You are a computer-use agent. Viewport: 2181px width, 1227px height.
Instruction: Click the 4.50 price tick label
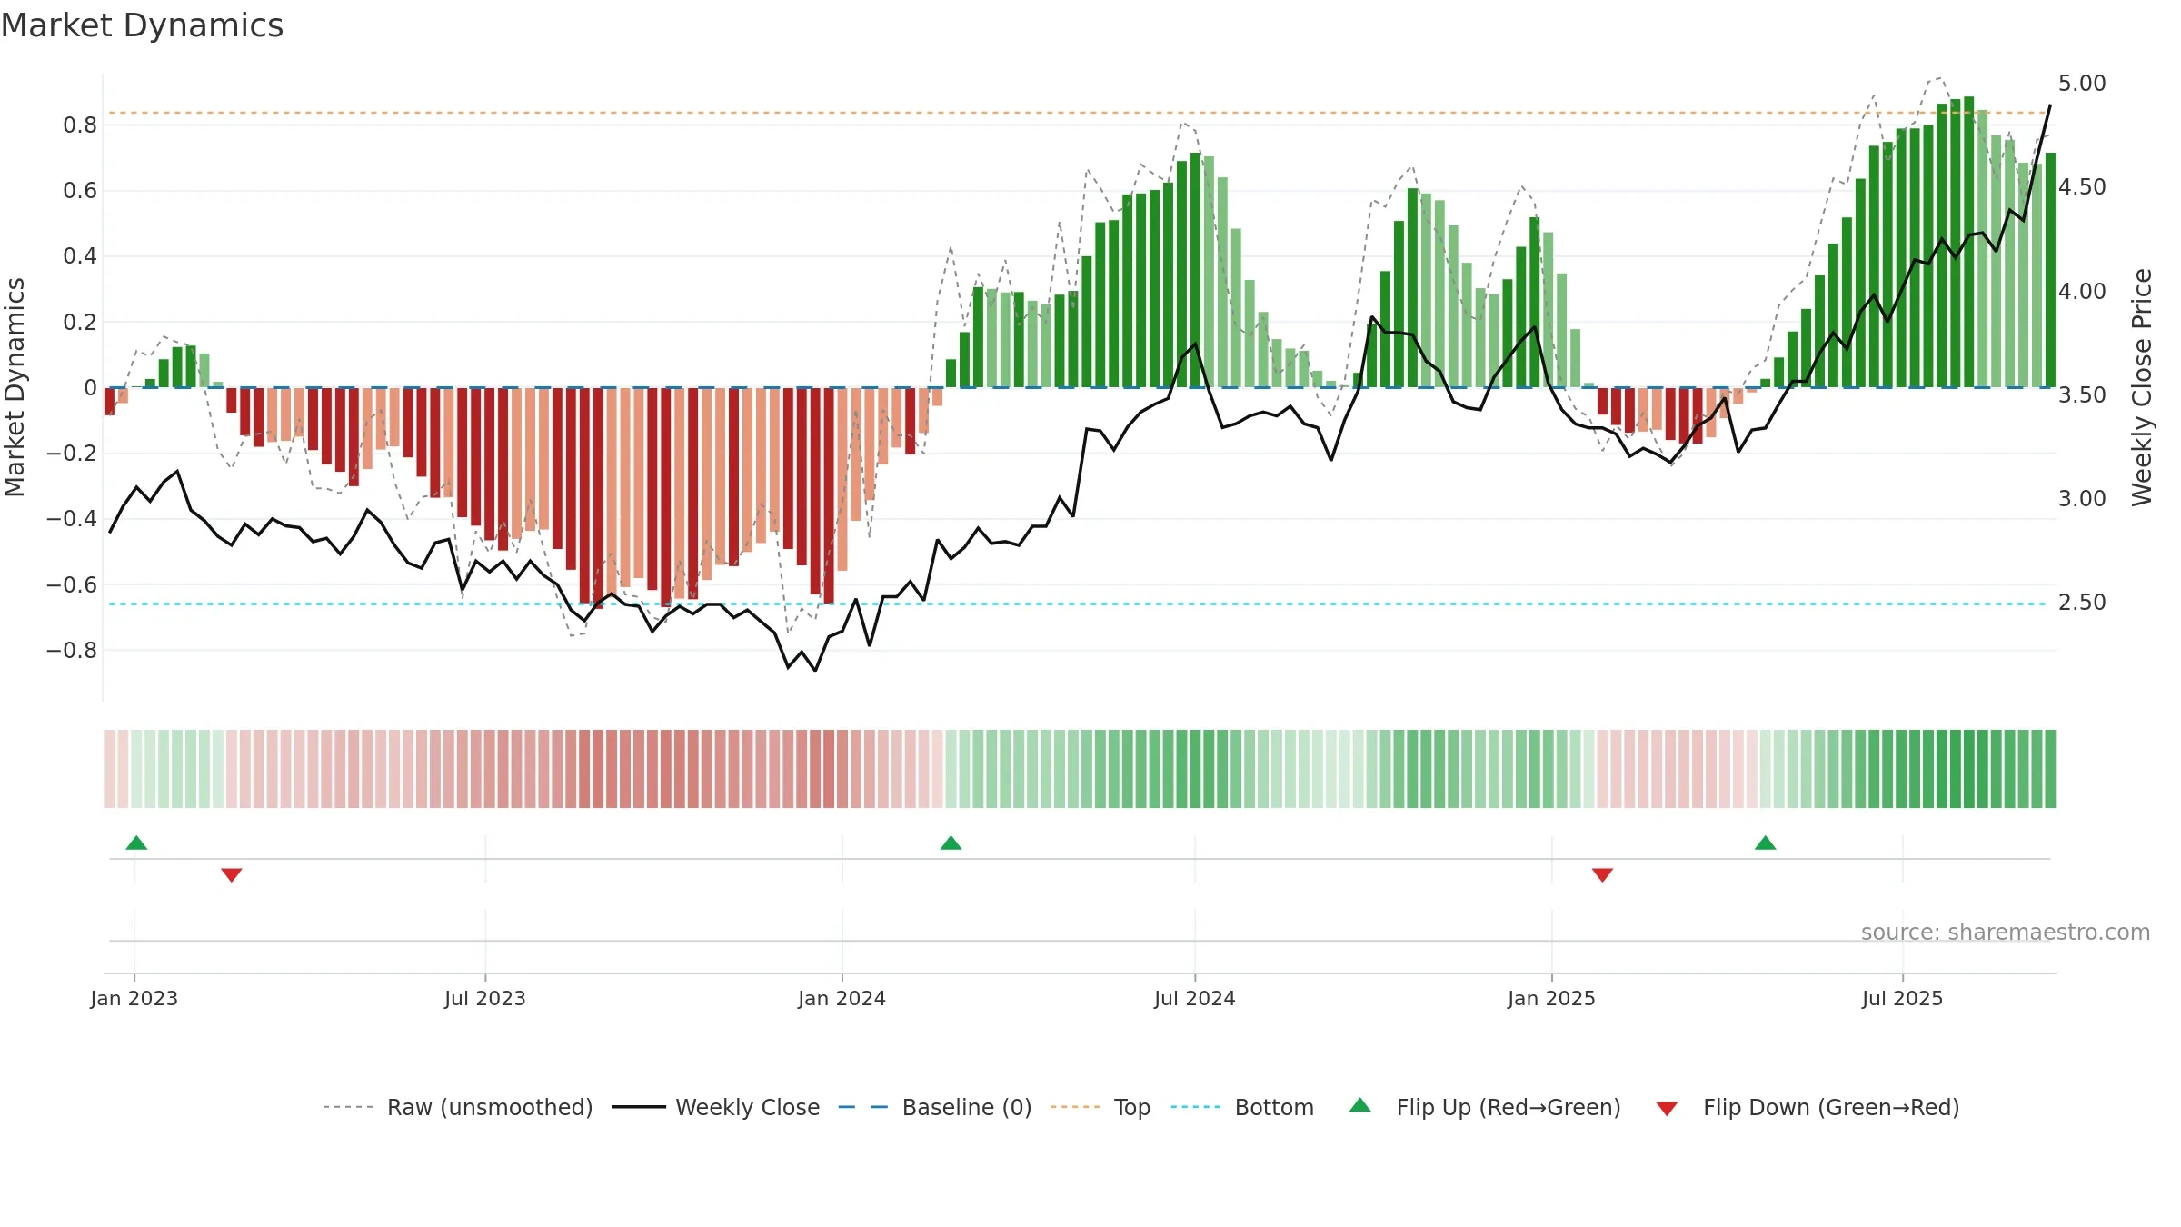click(2082, 187)
